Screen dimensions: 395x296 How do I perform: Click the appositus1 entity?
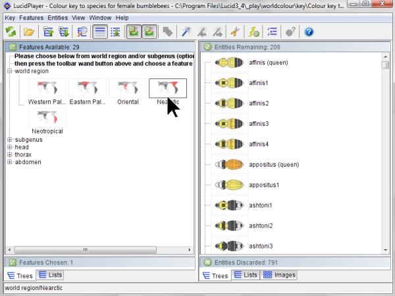[x=264, y=185]
